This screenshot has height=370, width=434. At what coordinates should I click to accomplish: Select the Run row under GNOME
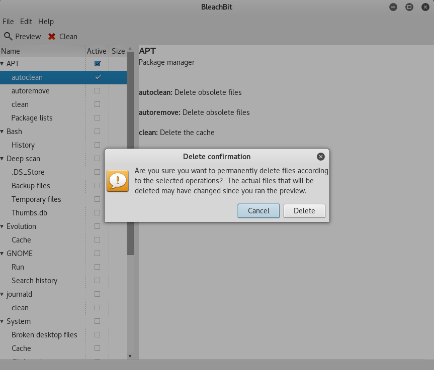[x=63, y=267]
